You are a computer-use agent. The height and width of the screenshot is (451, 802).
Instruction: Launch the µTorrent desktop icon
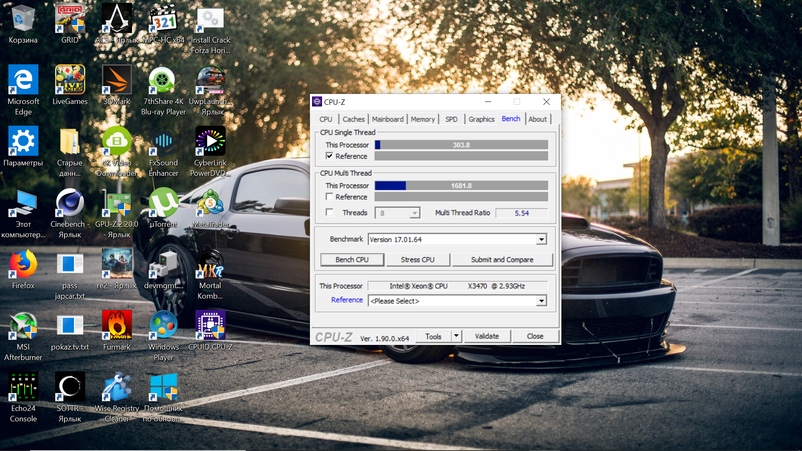(x=163, y=203)
